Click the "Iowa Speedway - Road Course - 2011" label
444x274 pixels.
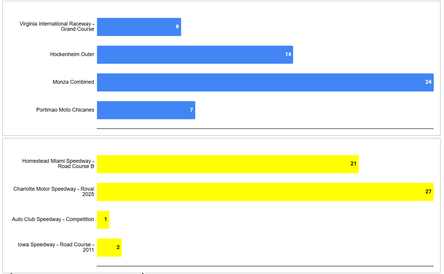[56, 247]
